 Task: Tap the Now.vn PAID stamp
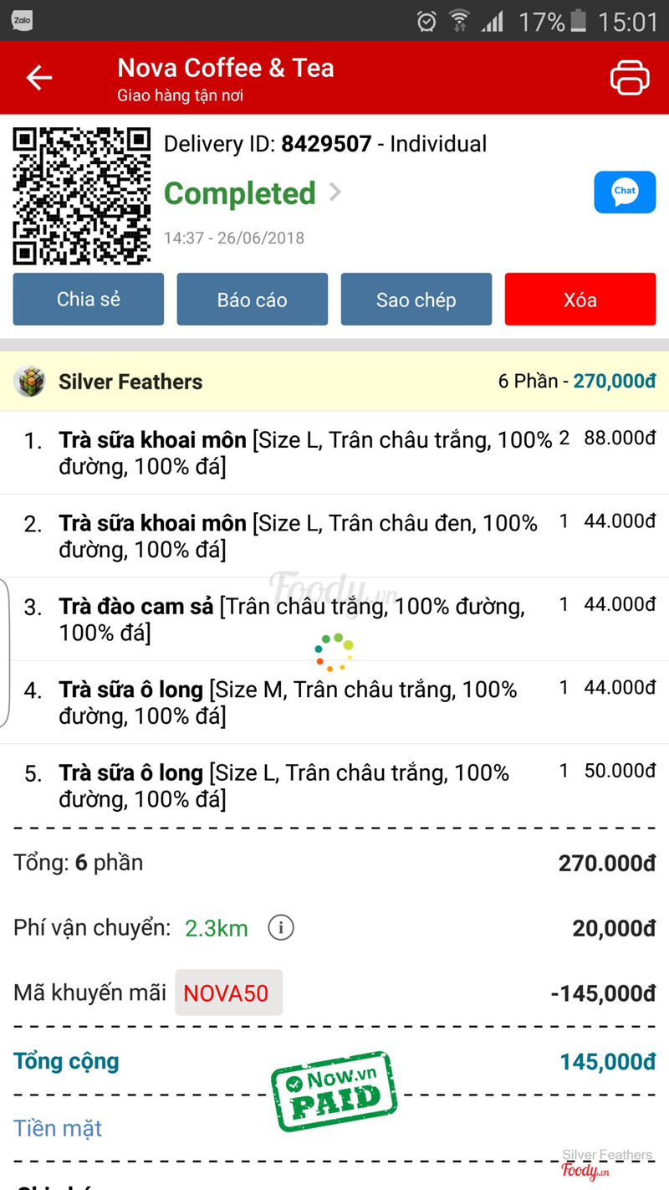coord(334,1090)
